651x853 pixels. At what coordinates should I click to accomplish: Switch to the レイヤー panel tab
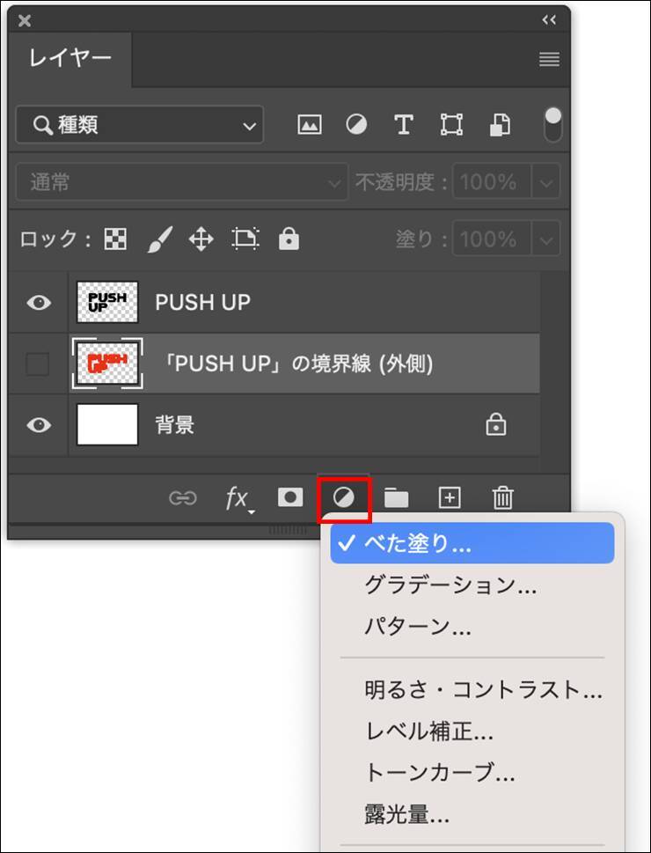point(70,59)
